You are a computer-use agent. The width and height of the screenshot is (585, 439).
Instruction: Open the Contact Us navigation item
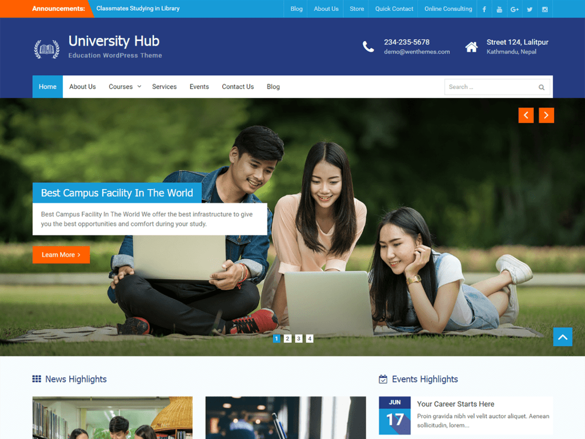tap(238, 87)
